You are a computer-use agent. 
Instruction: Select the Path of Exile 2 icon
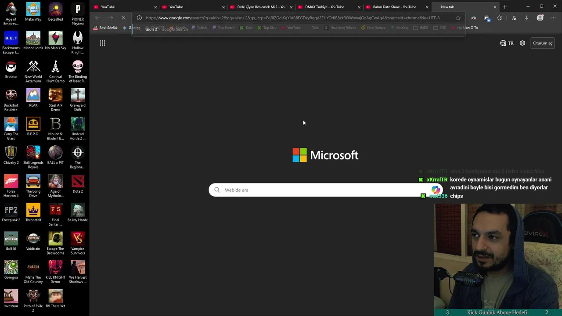(33, 301)
